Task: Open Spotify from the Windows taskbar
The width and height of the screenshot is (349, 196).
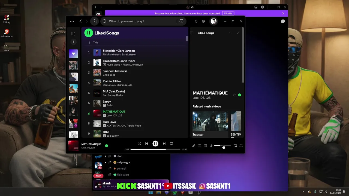Action: coord(174,192)
